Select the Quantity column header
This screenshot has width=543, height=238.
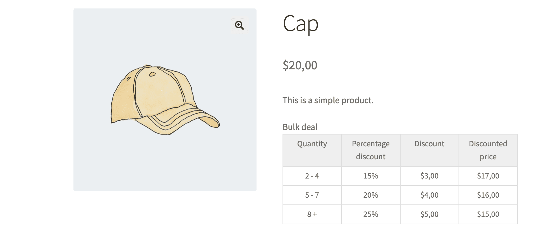coord(312,144)
